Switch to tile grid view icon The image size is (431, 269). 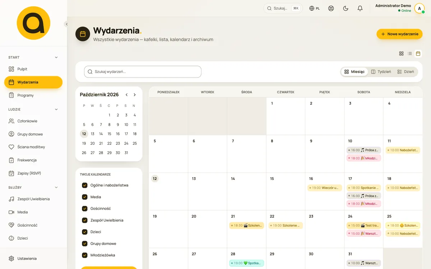402,53
